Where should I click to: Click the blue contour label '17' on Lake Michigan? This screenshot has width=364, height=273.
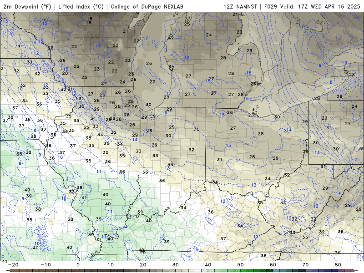(145, 39)
